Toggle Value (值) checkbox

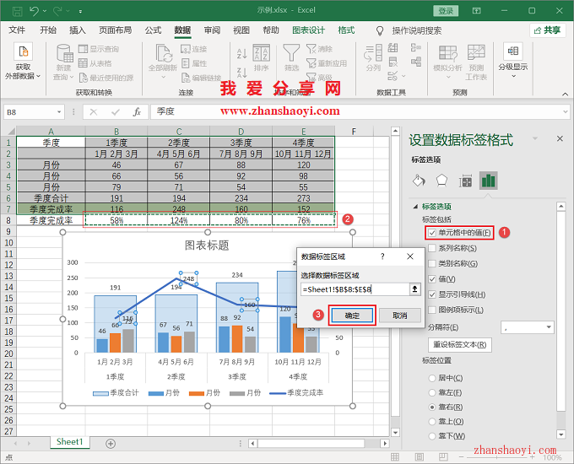432,279
